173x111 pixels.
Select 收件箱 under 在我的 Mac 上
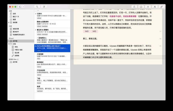(x=15, y=62)
